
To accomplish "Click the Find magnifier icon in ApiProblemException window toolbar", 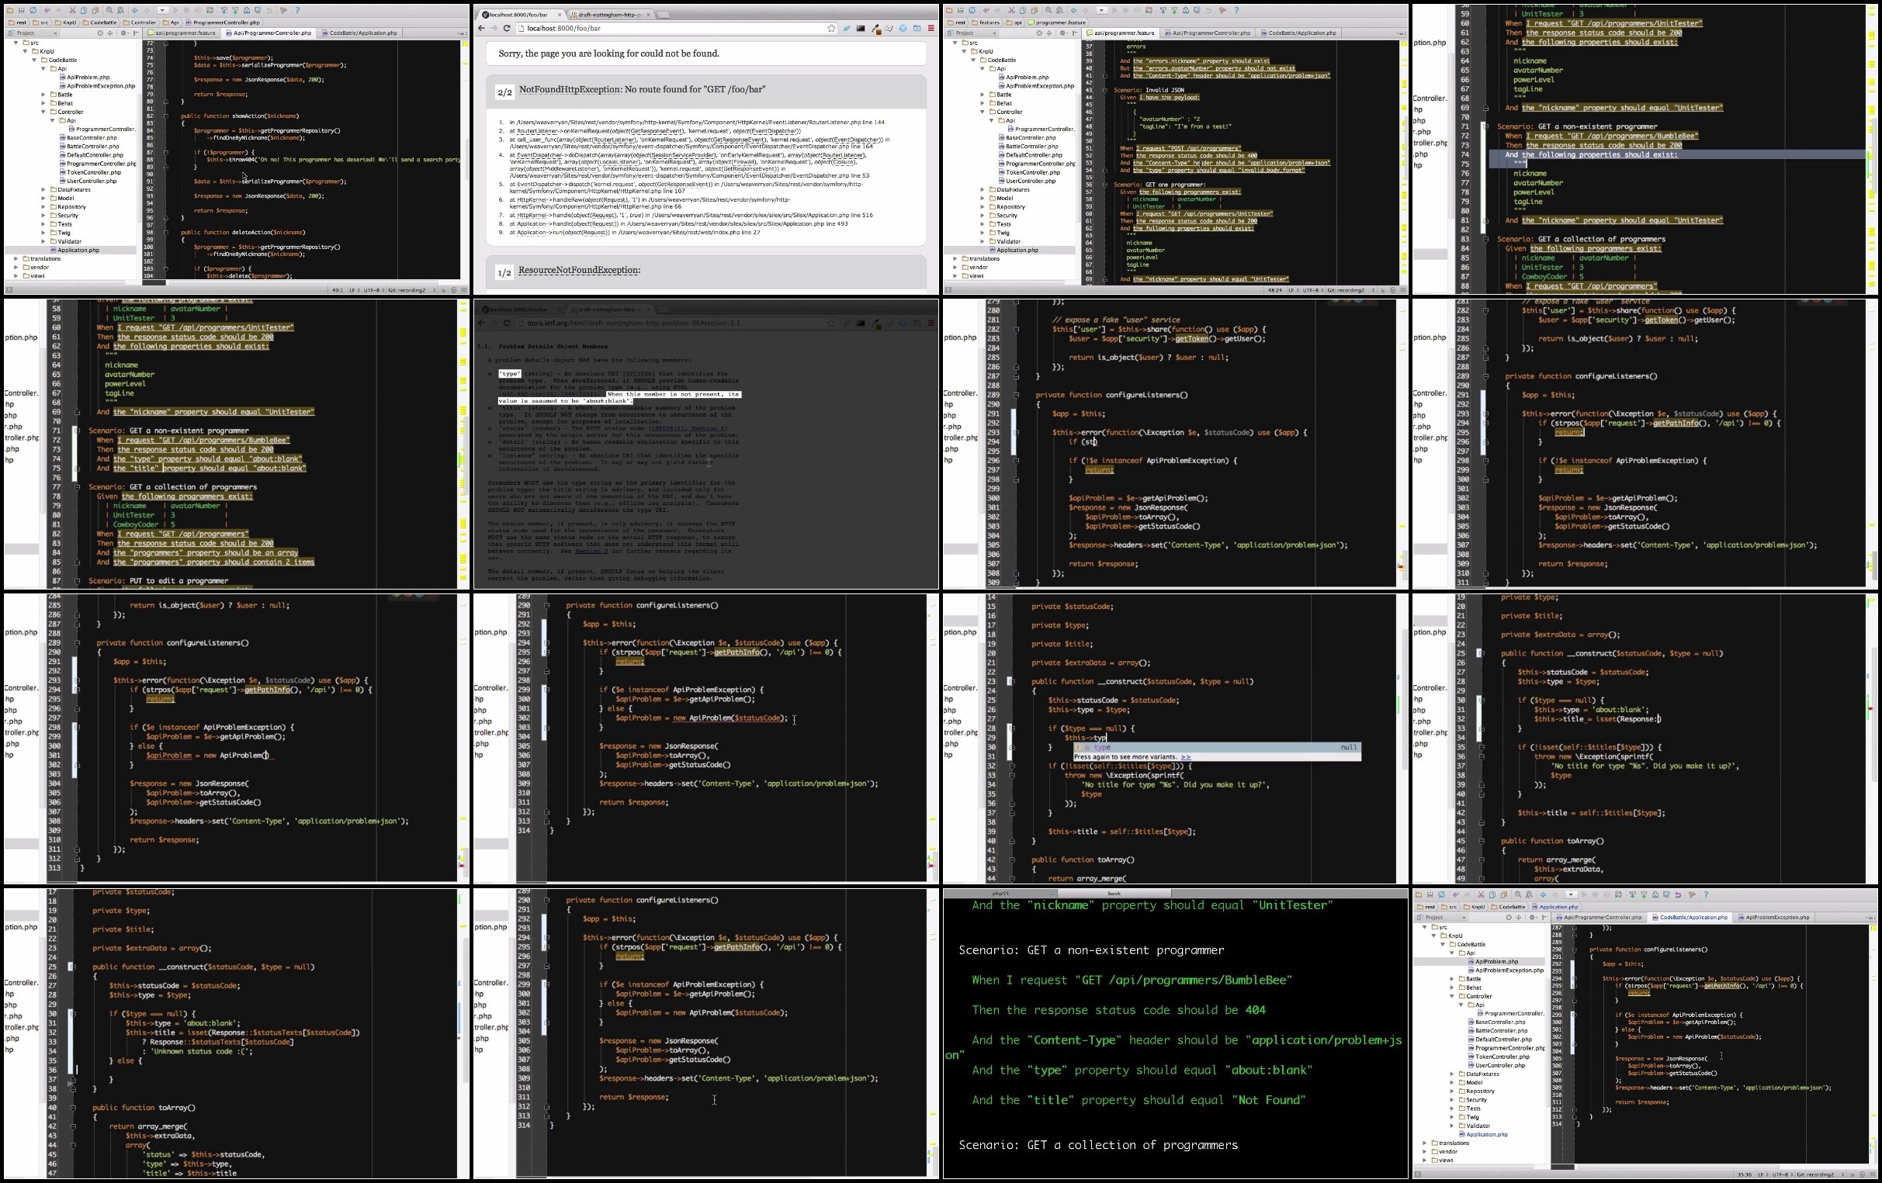I will 1519,894.
